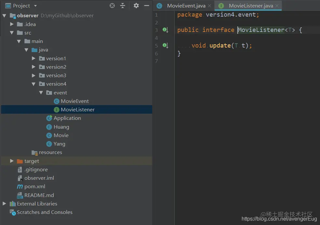Select the resources folder

50,152
